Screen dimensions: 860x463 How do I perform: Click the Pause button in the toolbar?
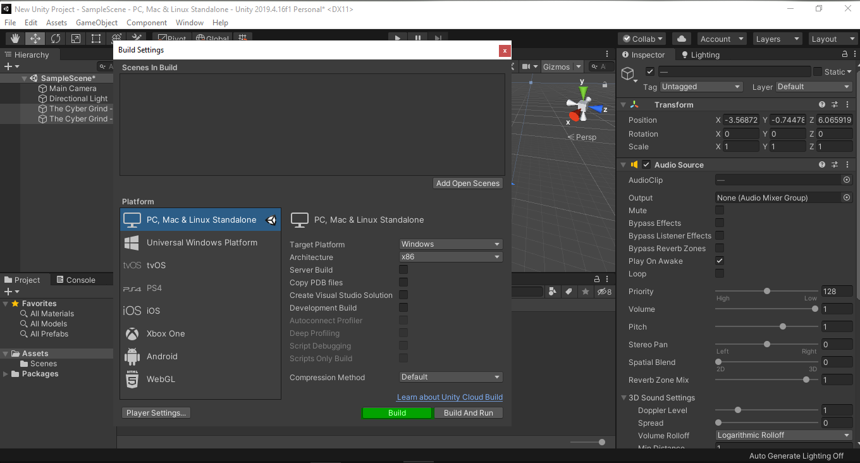click(418, 39)
